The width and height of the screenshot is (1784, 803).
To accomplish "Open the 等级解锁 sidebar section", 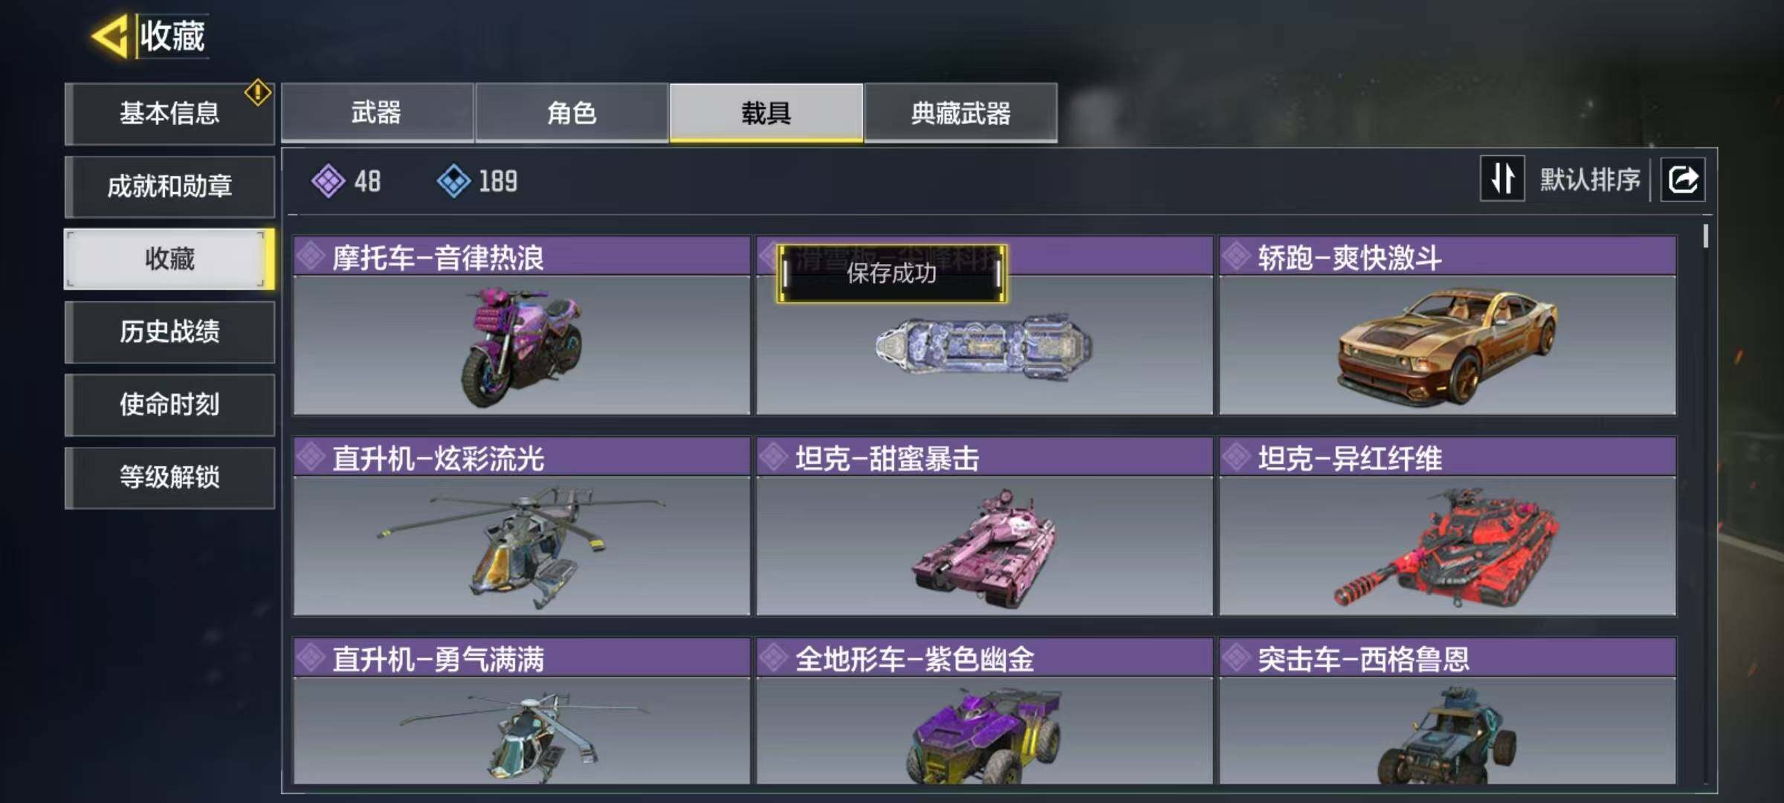I will [169, 477].
